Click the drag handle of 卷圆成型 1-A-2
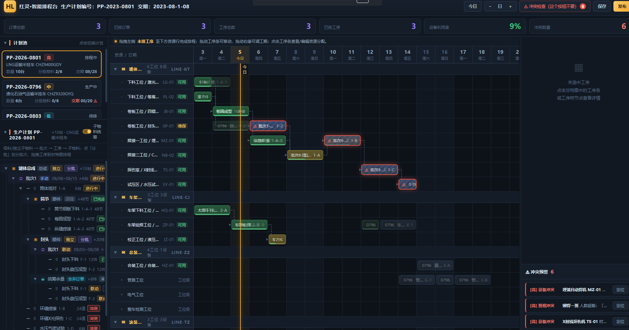This screenshot has width=629, height=330. point(49,219)
